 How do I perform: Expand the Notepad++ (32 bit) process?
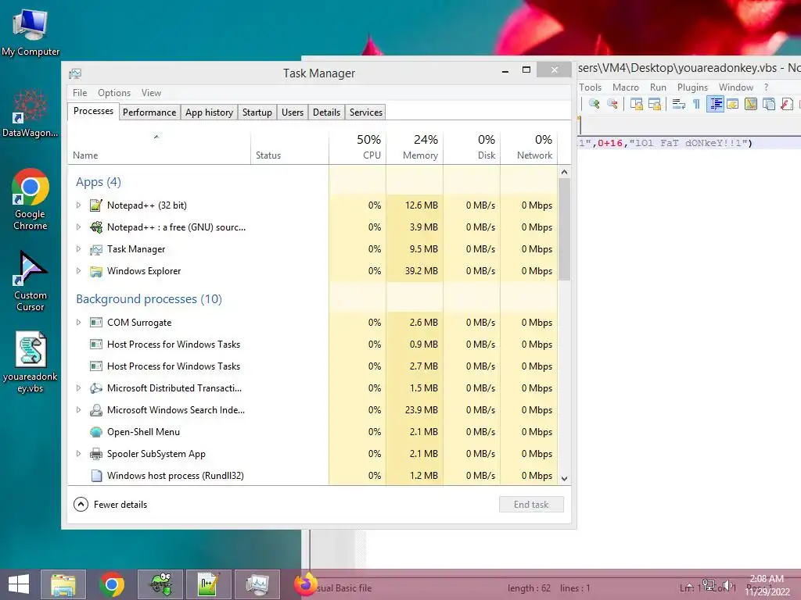tap(78, 205)
